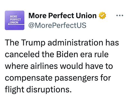
Task: Click the word 'Biden' in the tweet
Action: (67, 54)
